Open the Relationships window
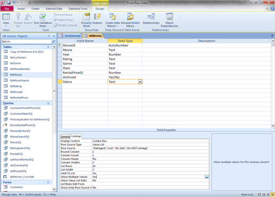Image resolution: width=275 pixels, height=197 pixels. (151, 19)
